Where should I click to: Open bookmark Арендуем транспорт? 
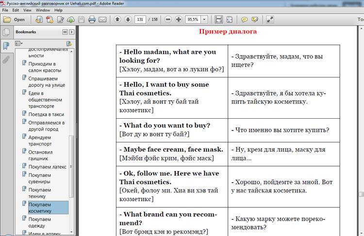pyautogui.click(x=40, y=141)
